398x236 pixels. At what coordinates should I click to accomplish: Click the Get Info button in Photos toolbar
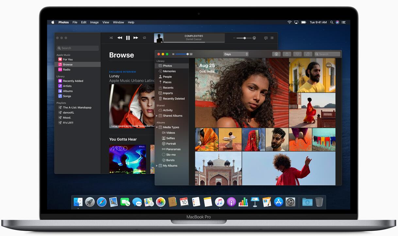(276, 54)
